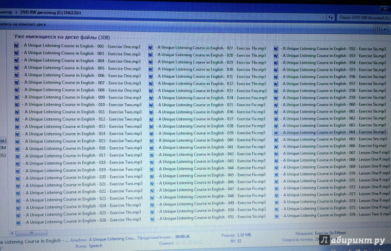This screenshot has width=391, height=251.
Task: Click the 'Альбом' value in details pane
Action: click(x=112, y=239)
